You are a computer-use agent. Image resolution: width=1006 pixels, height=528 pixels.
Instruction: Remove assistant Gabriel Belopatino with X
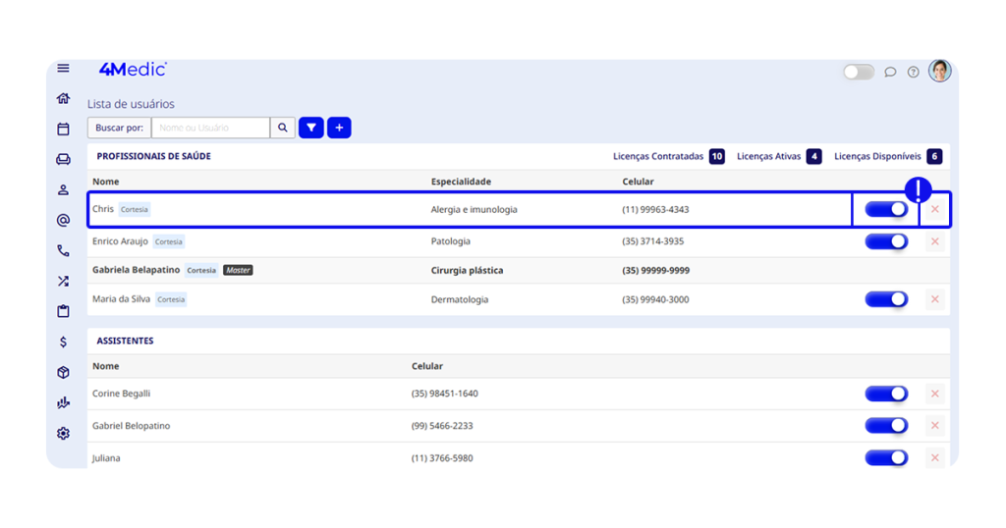[x=934, y=426]
